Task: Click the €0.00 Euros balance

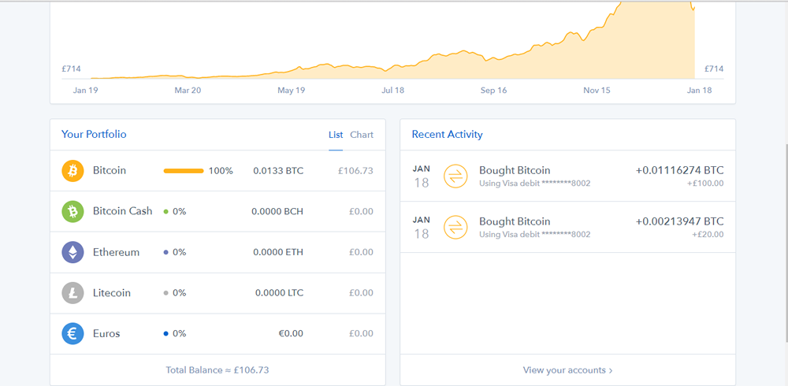Action: [291, 334]
